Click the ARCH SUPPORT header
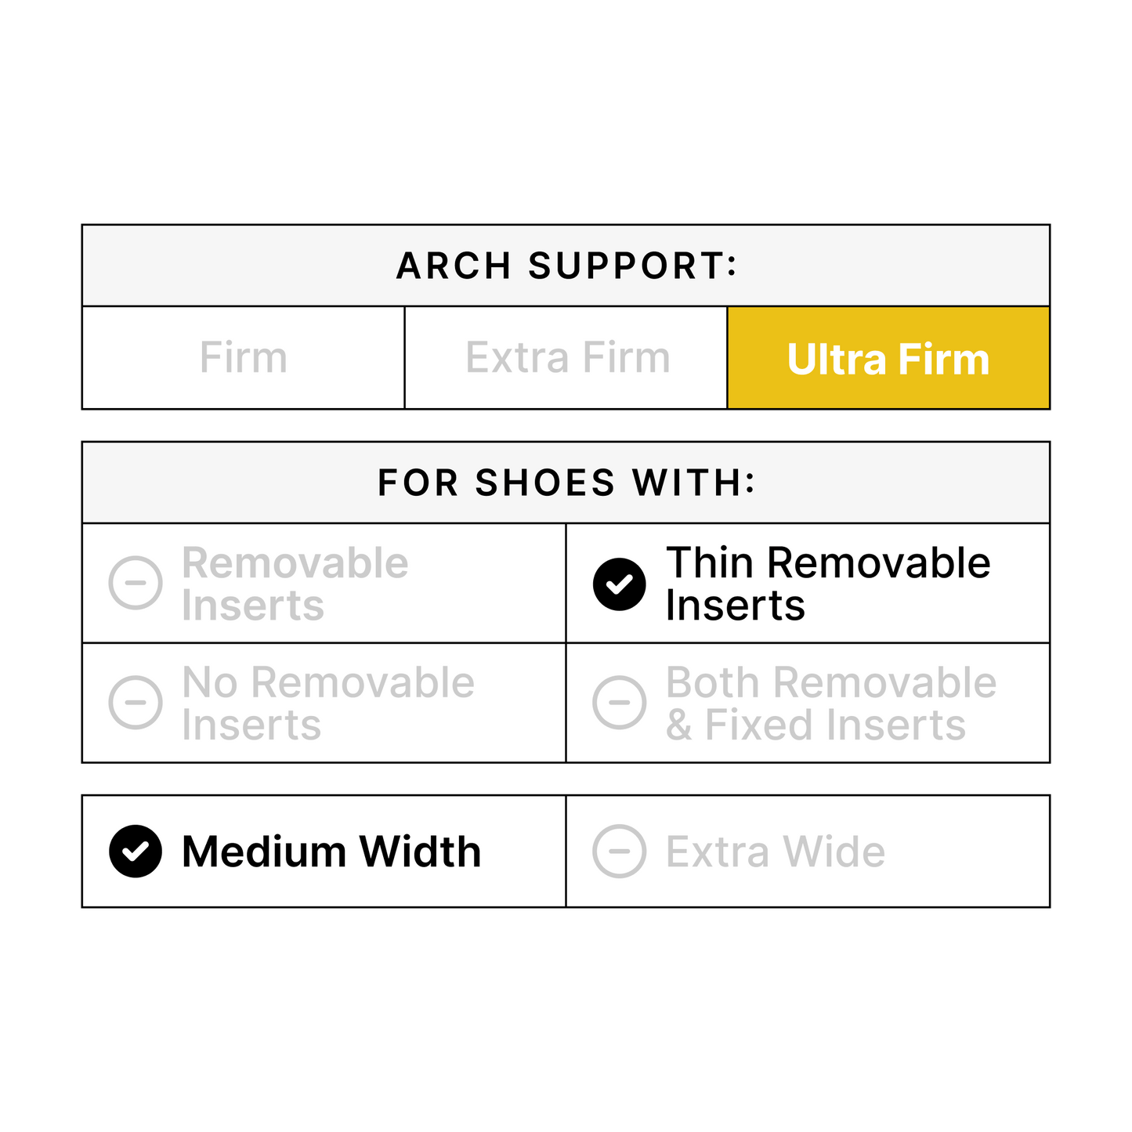Screen dimensions: 1132x1132 tap(566, 266)
